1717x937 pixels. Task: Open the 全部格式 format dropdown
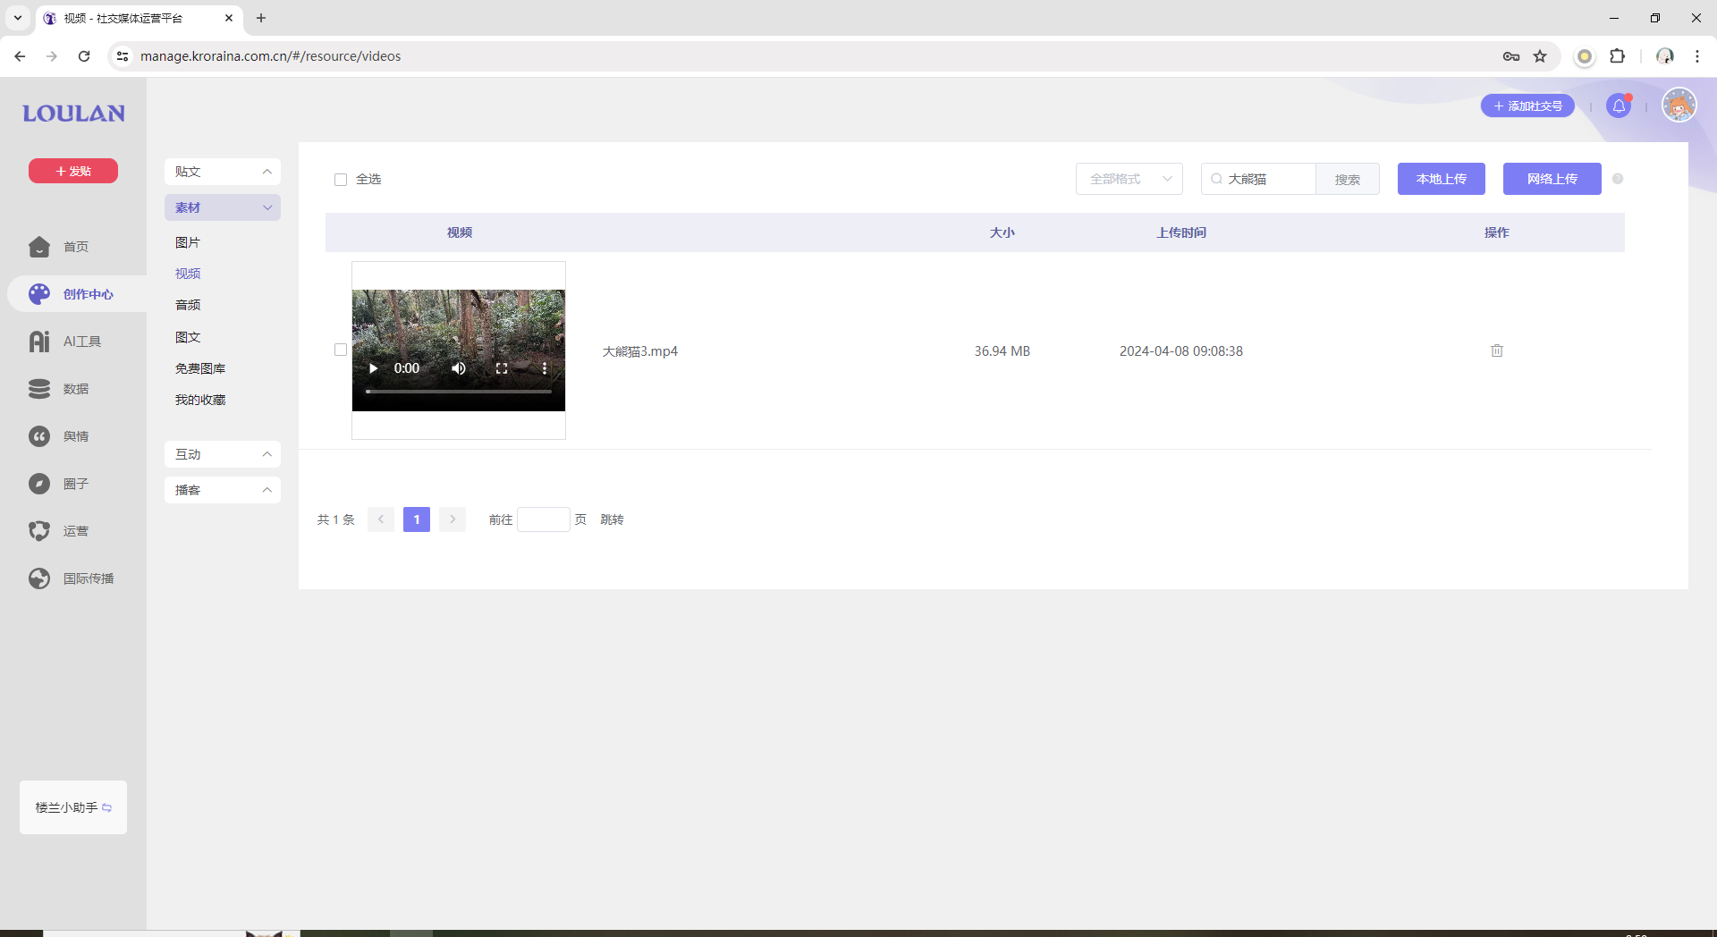[1129, 179]
